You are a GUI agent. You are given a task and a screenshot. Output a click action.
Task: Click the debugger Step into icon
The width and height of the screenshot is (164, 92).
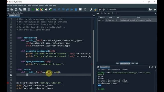63,10
